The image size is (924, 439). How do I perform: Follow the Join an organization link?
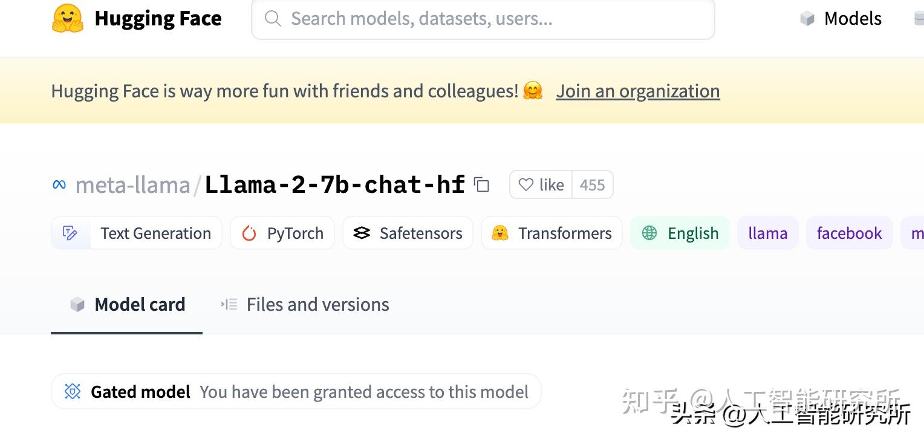point(638,91)
